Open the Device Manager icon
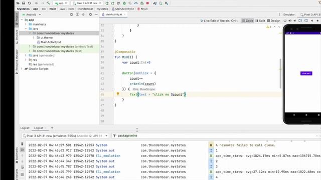Screen dimensions: 321x180 [160, 3]
